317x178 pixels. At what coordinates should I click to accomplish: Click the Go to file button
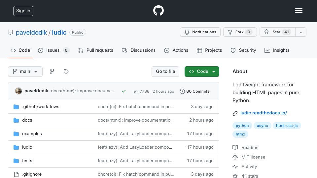point(165,72)
